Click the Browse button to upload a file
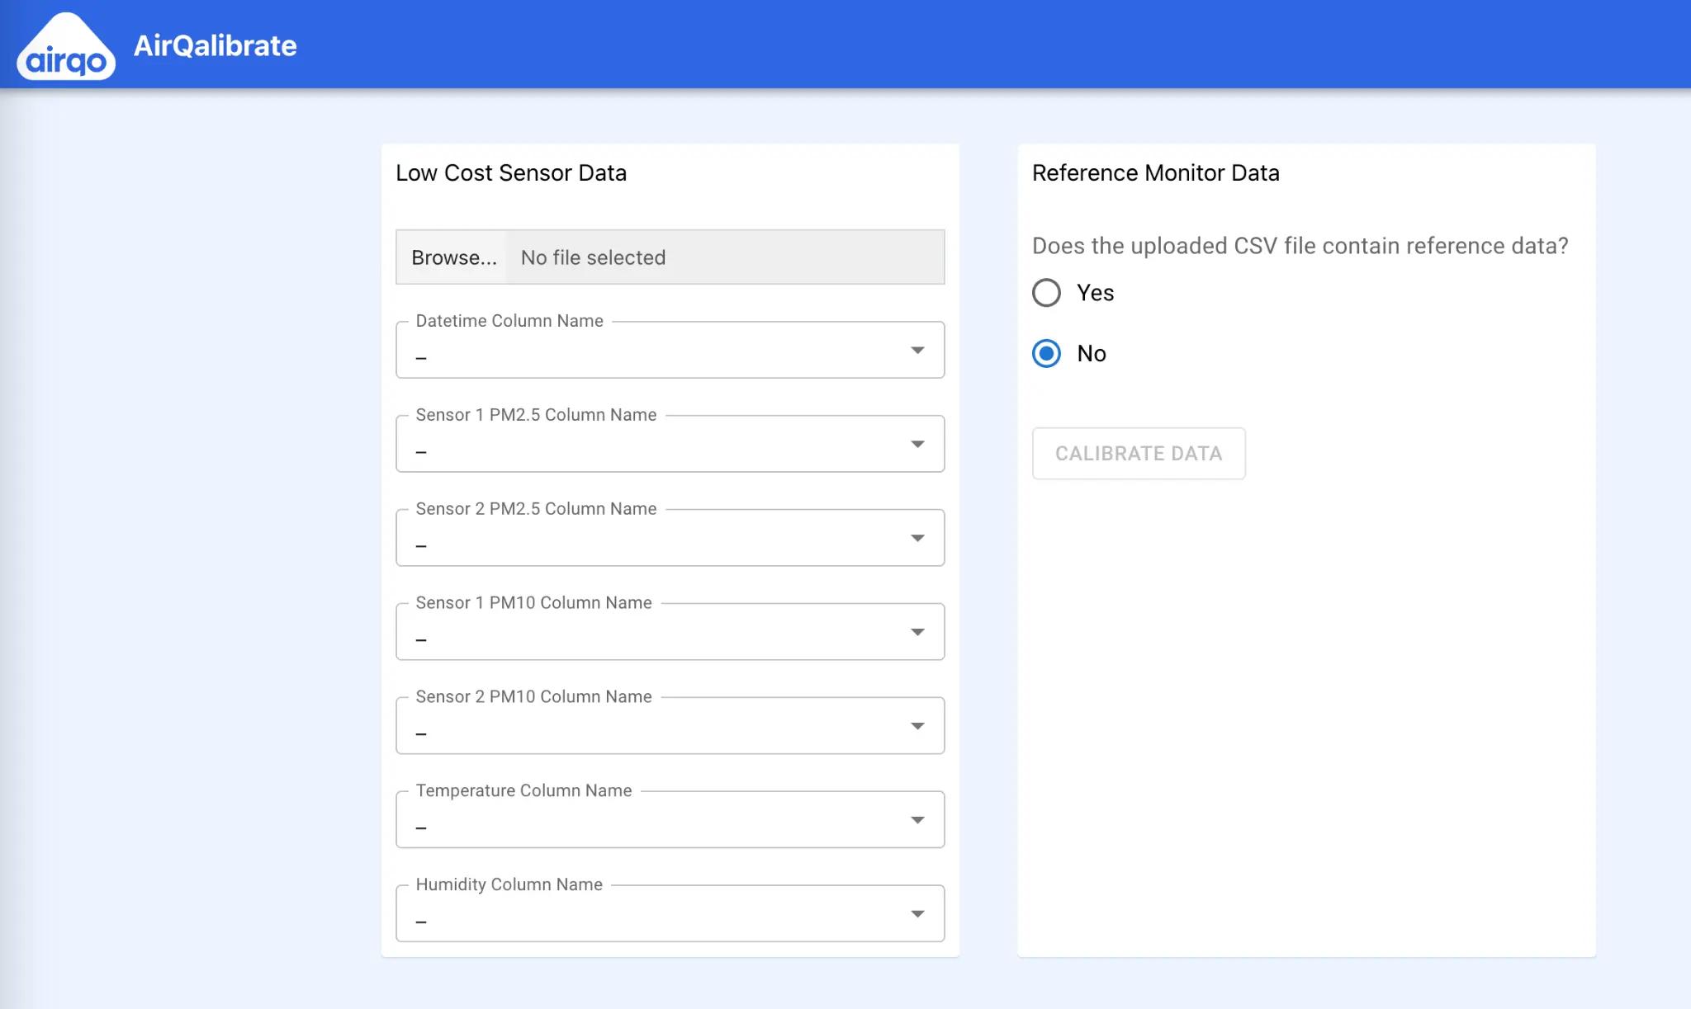The height and width of the screenshot is (1009, 1691). [454, 257]
